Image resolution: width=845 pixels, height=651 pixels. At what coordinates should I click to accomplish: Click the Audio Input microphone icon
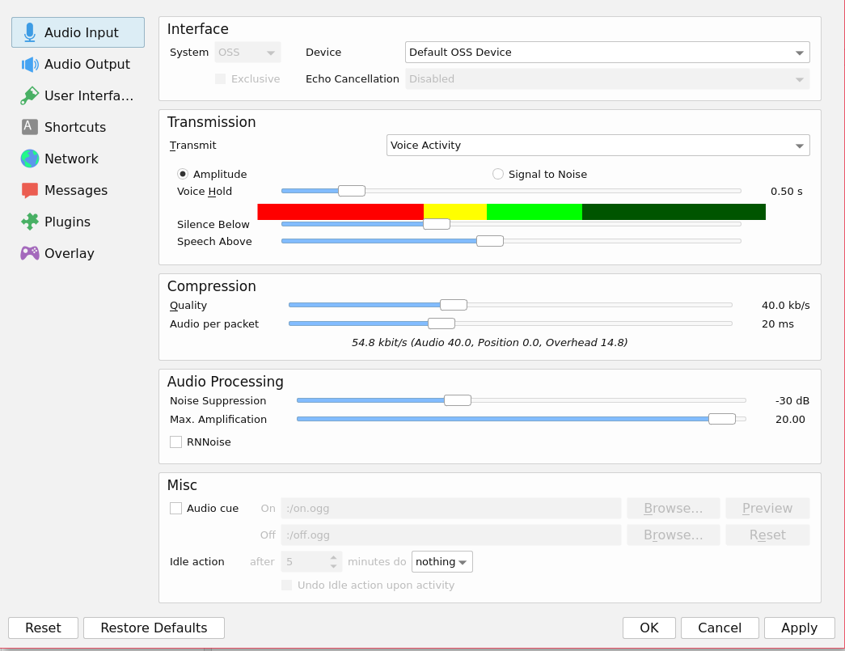pos(30,32)
